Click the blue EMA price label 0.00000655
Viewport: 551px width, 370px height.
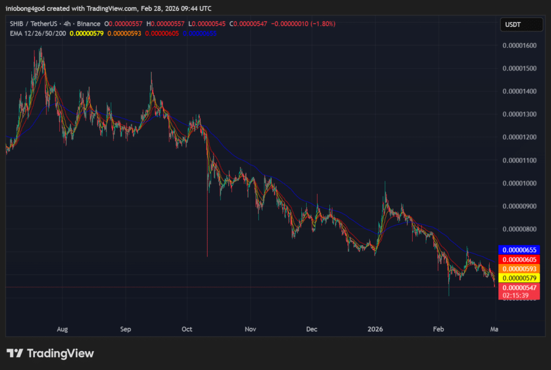coord(519,250)
